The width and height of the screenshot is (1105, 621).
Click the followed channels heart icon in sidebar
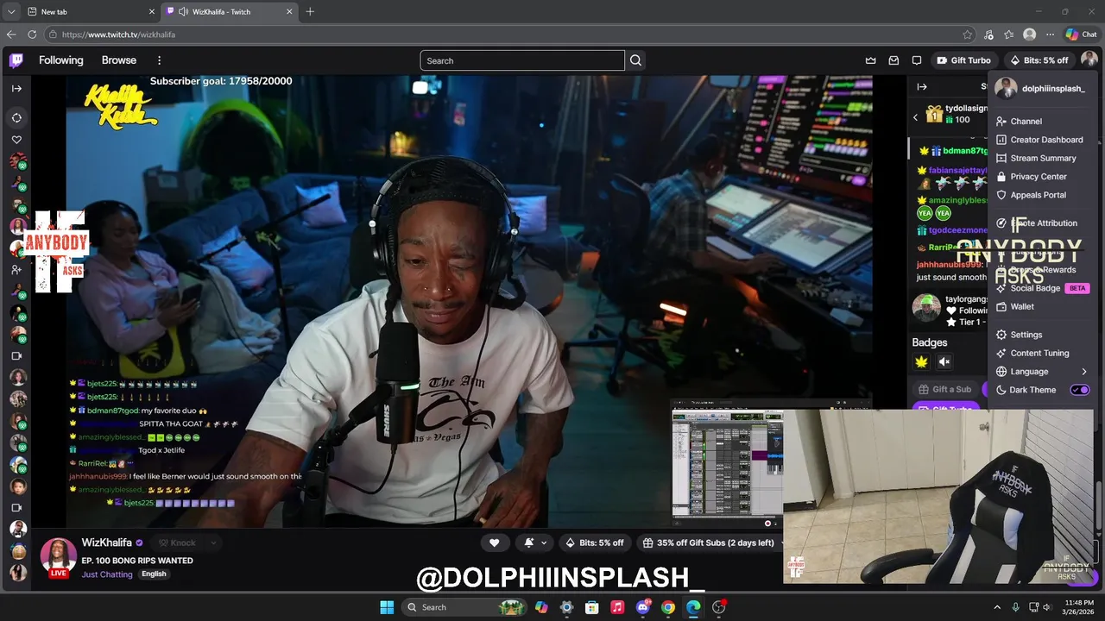tap(16, 140)
